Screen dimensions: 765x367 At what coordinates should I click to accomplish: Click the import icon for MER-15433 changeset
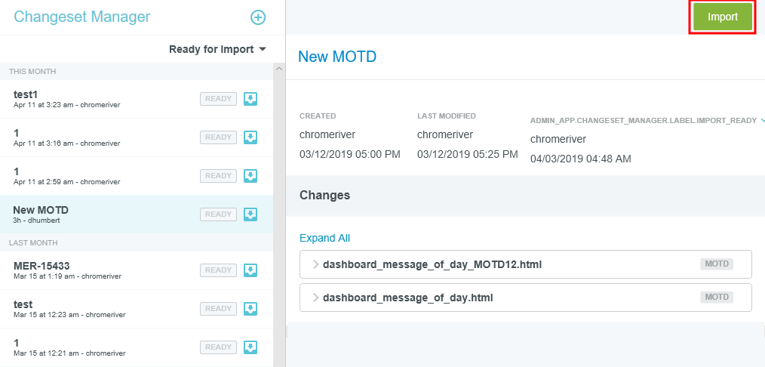pos(251,270)
